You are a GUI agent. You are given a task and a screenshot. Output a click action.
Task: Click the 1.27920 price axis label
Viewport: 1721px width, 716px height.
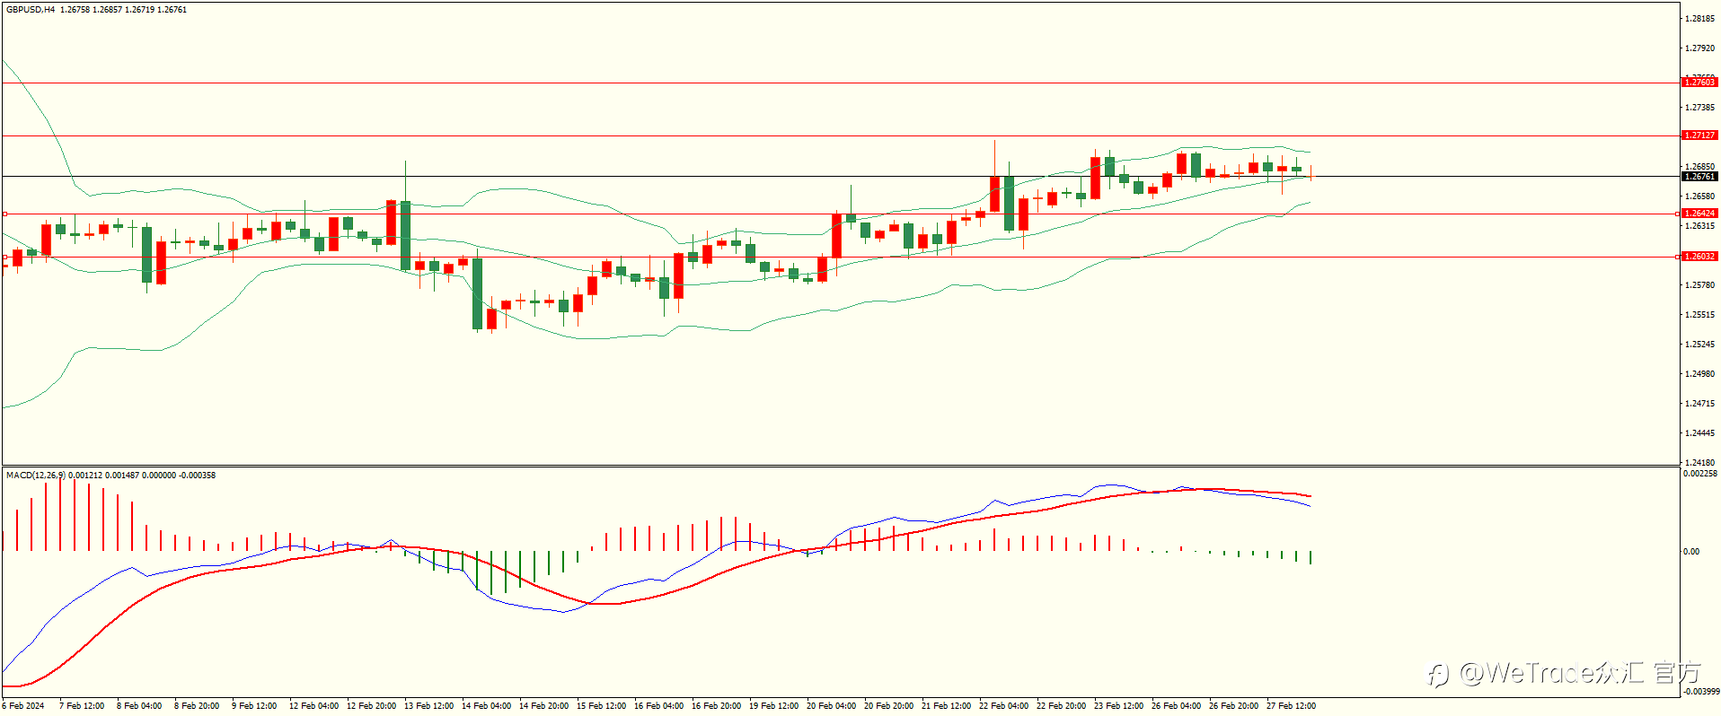tap(1700, 48)
